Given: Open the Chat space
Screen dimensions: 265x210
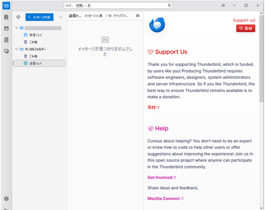Looking at the screenshot, I should tap(6, 51).
